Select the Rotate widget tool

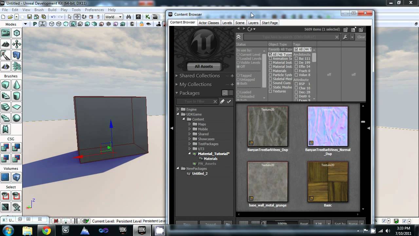point(84,17)
